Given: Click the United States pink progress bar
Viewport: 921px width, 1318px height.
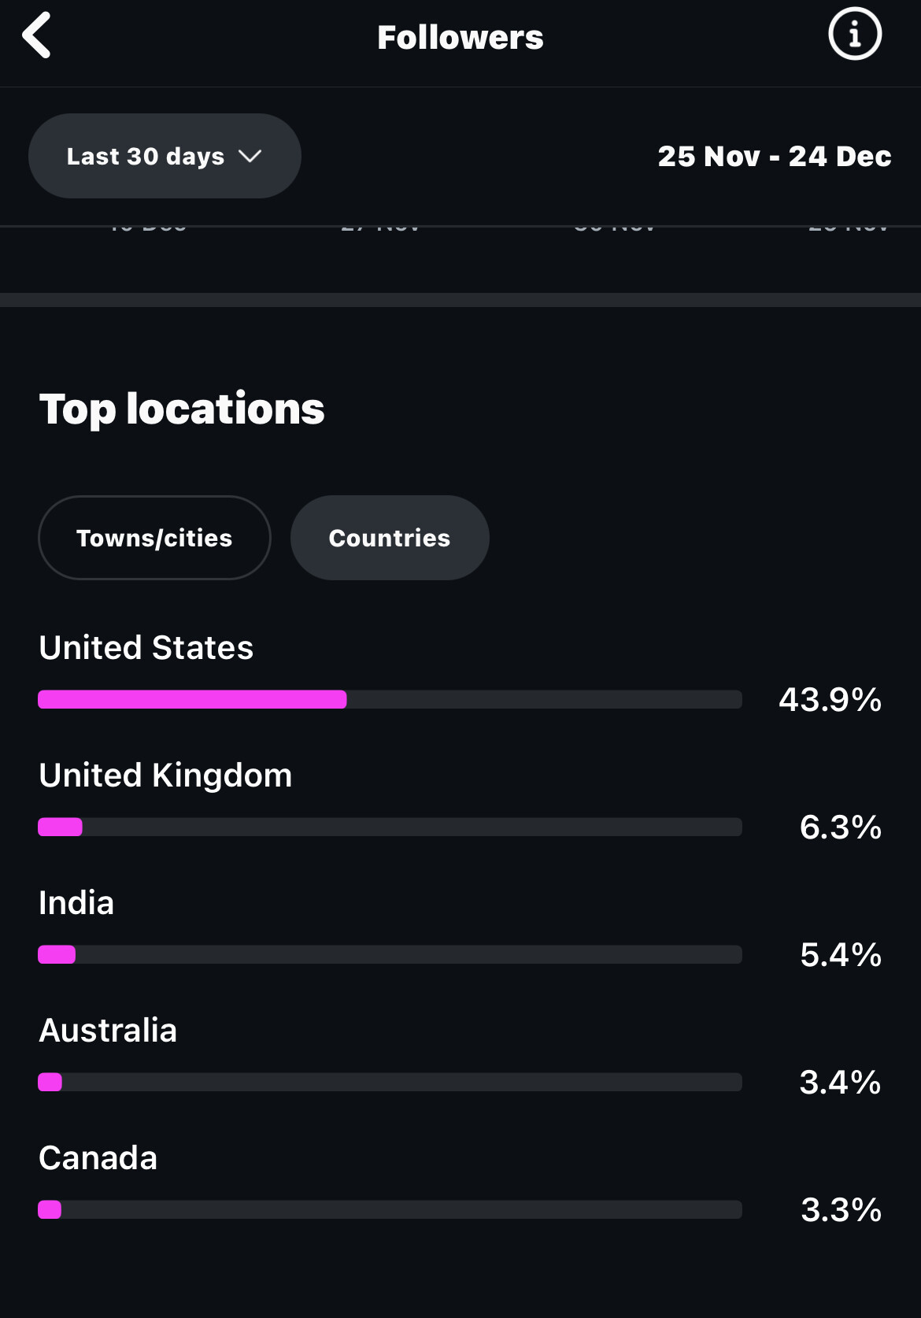Looking at the screenshot, I should [192, 699].
